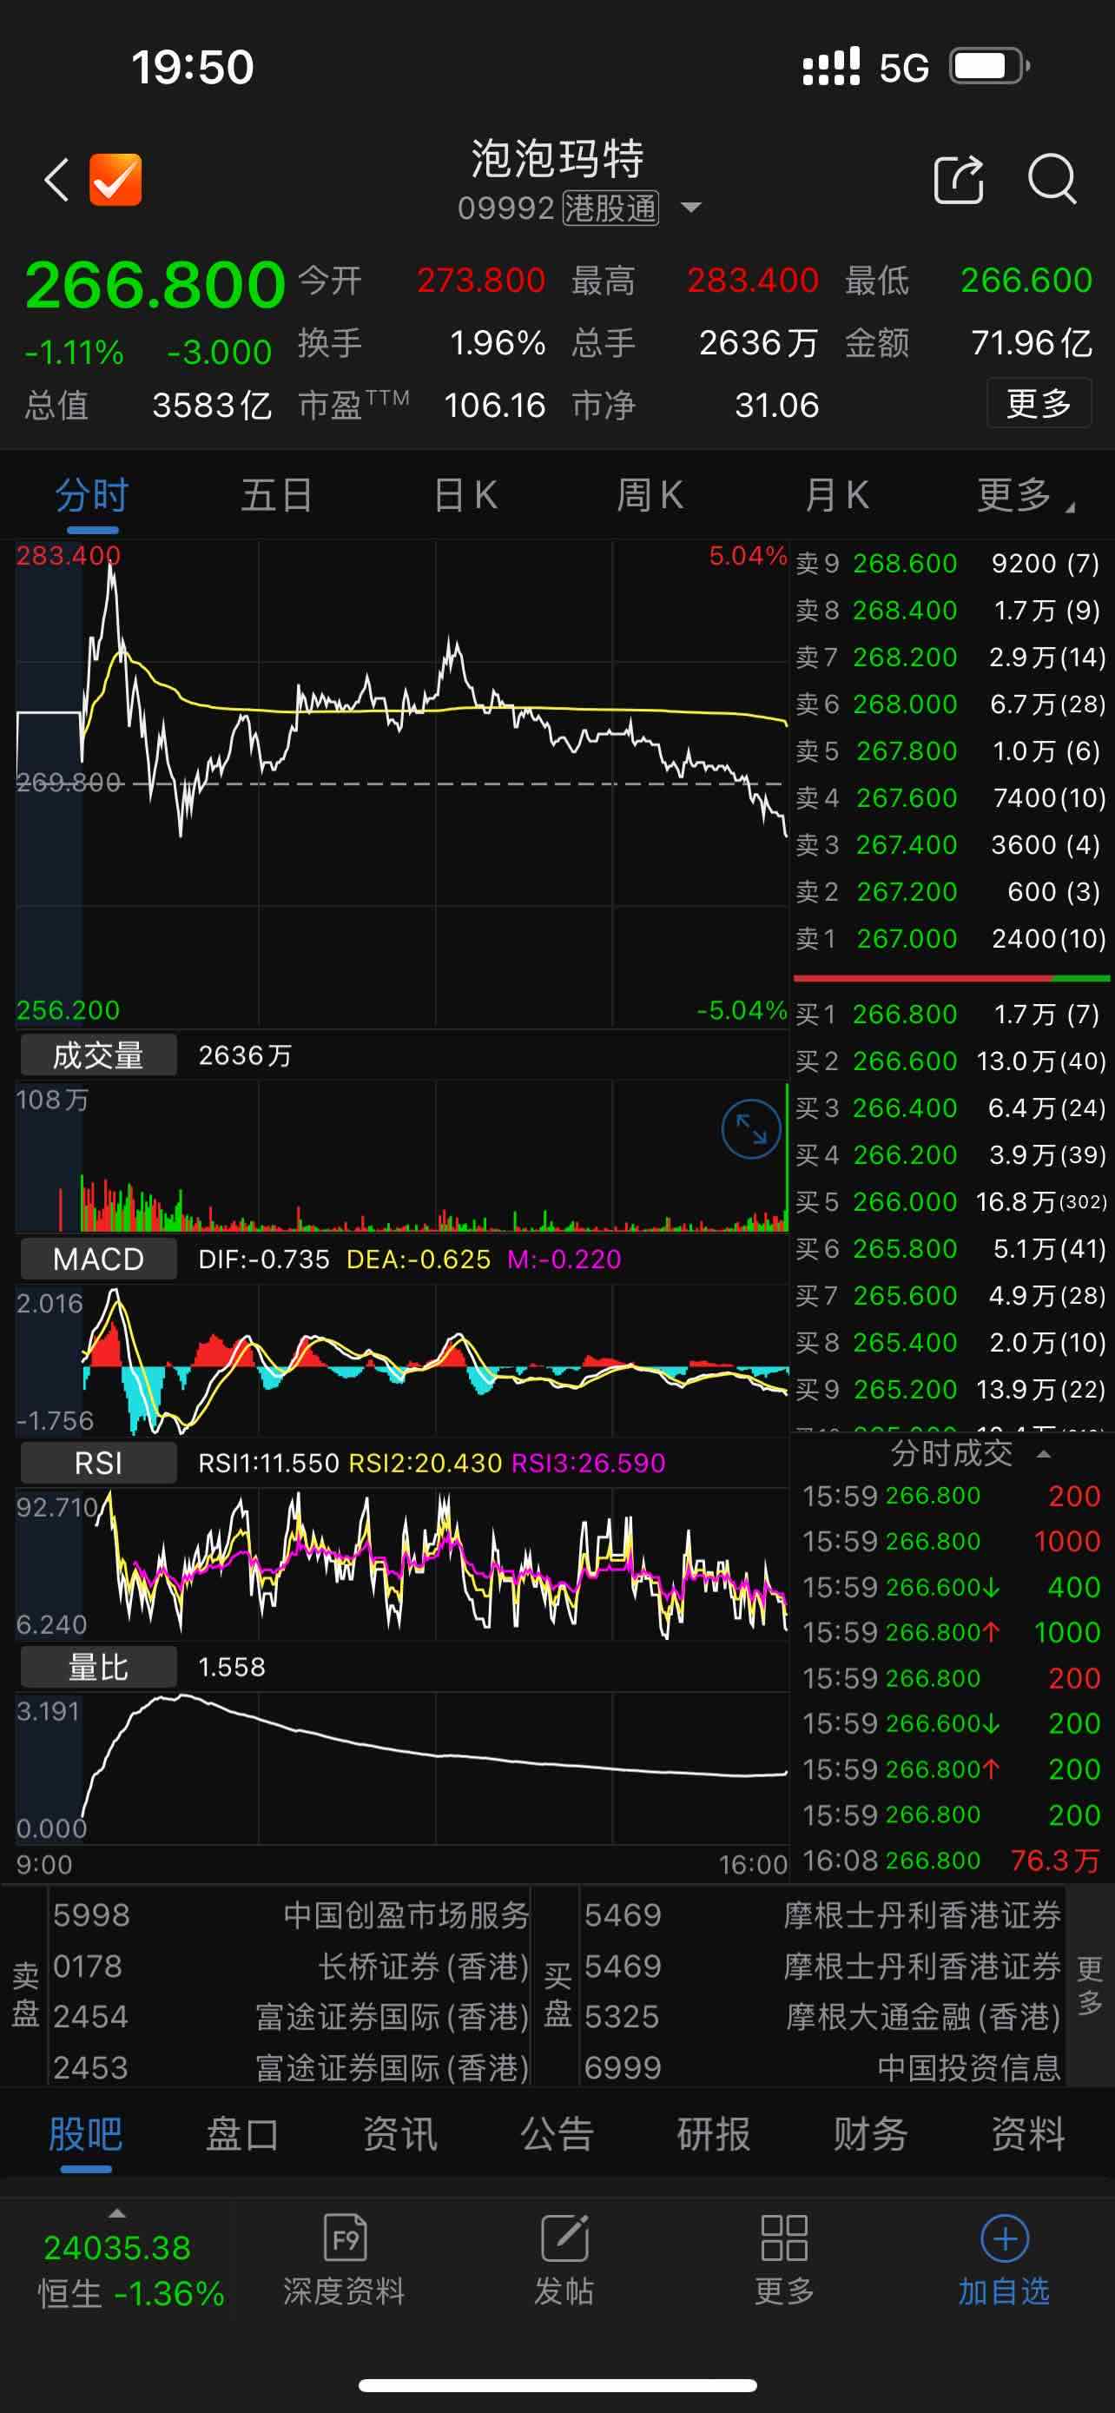This screenshot has width=1115, height=2413.
Task: Open 更多 quote details button
Action: click(x=1039, y=404)
